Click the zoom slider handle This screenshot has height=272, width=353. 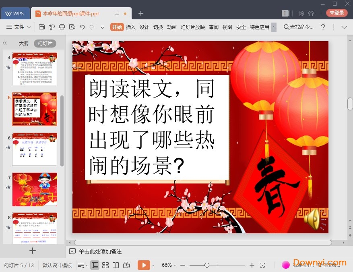pos(206,265)
